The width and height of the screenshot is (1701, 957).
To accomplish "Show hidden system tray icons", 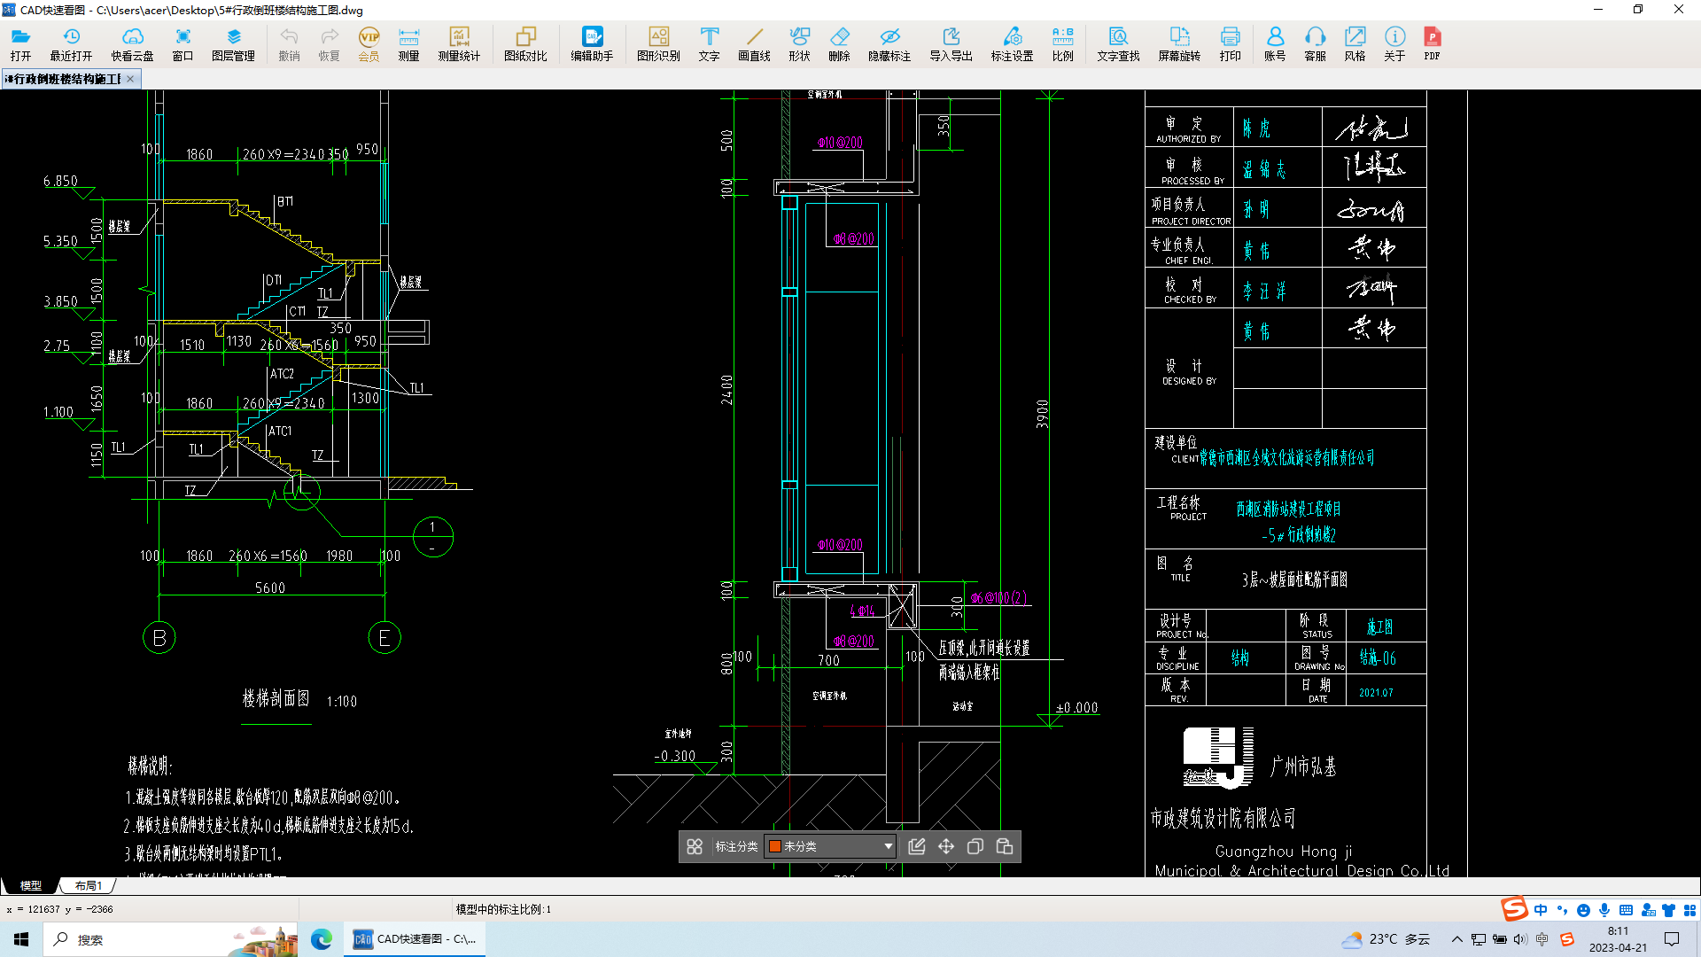I will [x=1456, y=939].
